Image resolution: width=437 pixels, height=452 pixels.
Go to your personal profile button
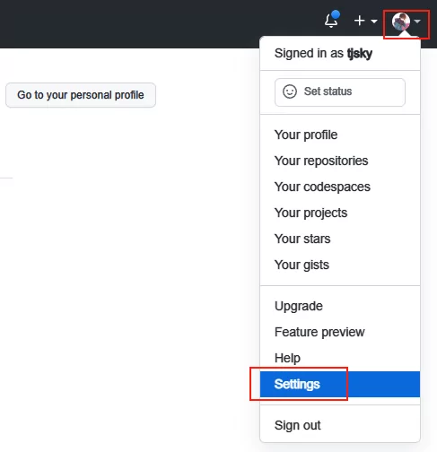81,95
